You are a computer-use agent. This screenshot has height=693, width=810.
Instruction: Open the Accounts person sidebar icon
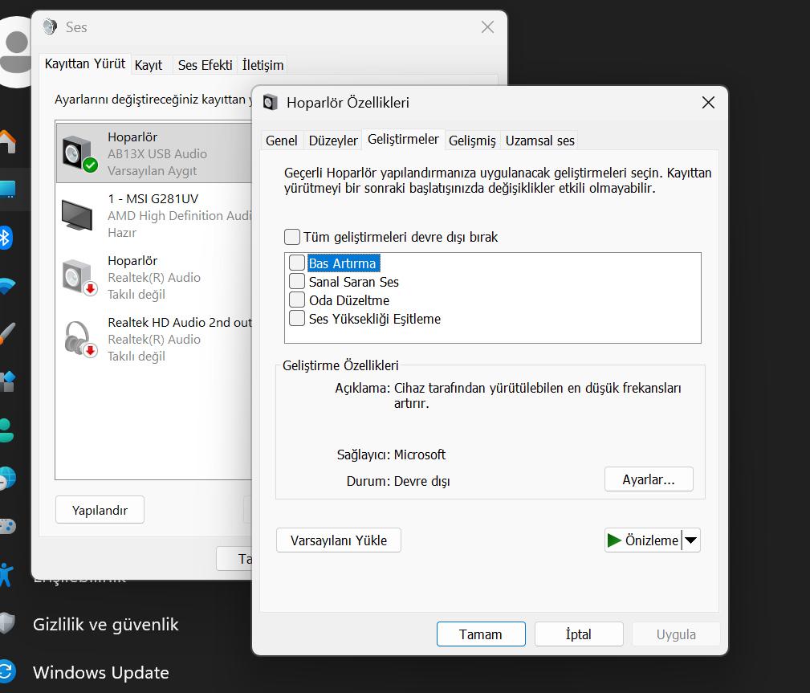tap(6, 430)
